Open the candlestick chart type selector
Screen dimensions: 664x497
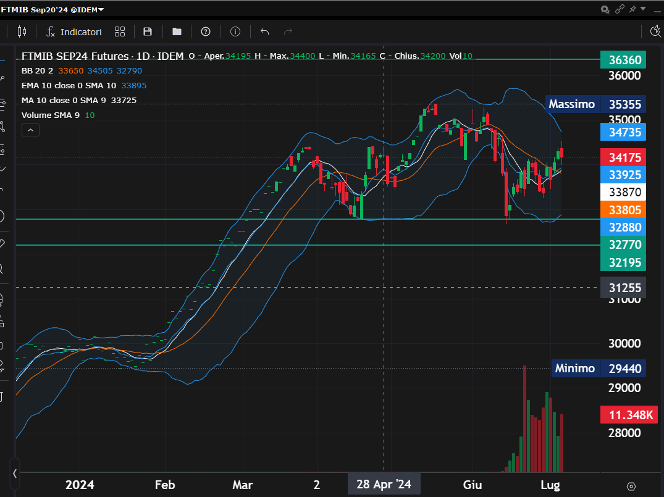[22, 31]
